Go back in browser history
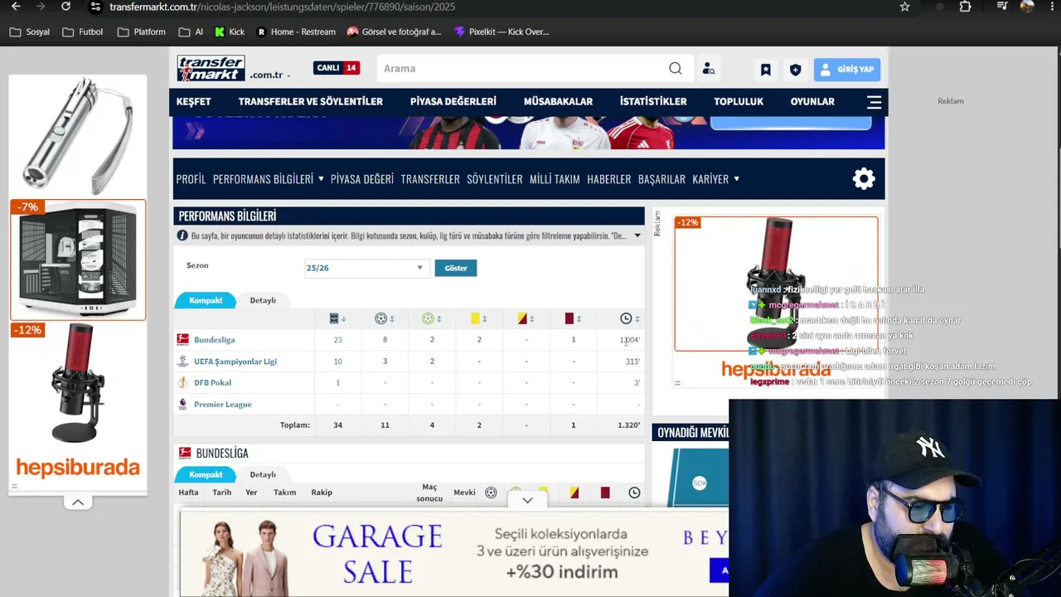Viewport: 1061px width, 597px height. [16, 7]
